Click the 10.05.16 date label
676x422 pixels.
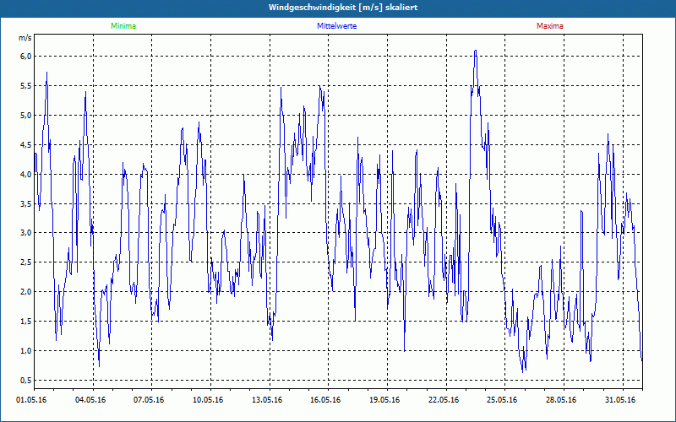(x=208, y=400)
